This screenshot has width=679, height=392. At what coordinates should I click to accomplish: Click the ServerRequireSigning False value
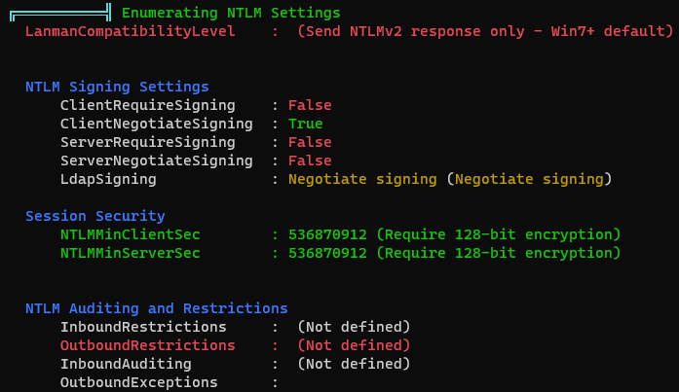pyautogui.click(x=310, y=142)
